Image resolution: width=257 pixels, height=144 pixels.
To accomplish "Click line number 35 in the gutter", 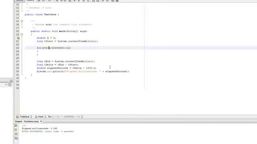I will pos(17,88).
